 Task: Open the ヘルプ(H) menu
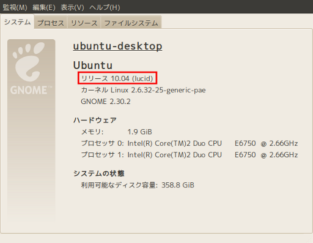click(x=105, y=7)
